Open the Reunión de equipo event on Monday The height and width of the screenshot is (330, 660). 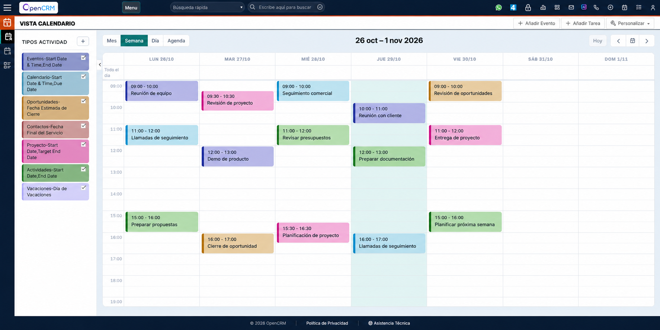click(162, 91)
